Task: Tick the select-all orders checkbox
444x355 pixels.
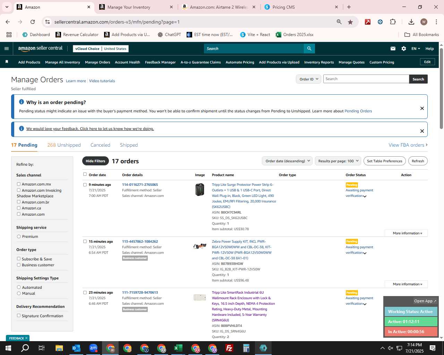Action: click(x=85, y=174)
